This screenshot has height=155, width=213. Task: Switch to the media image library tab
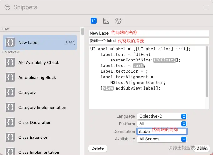(106, 21)
